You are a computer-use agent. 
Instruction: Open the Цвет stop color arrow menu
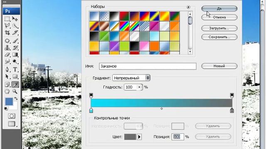point(139,137)
